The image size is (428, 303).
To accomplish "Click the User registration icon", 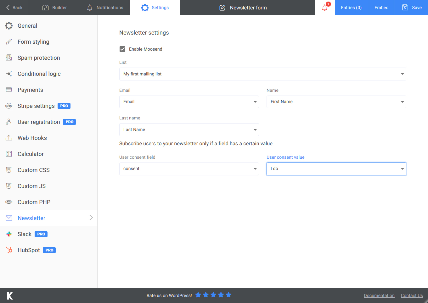I will [x=9, y=122].
